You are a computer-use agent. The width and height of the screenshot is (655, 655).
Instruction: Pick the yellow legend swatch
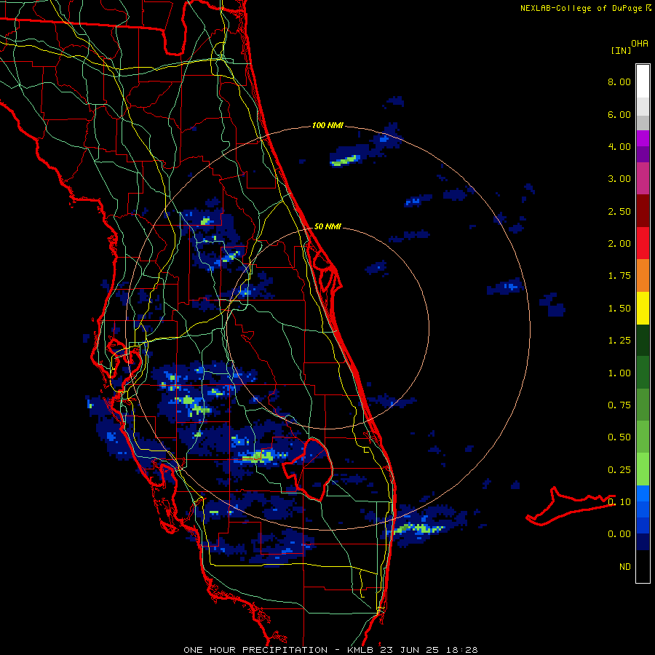(x=643, y=308)
